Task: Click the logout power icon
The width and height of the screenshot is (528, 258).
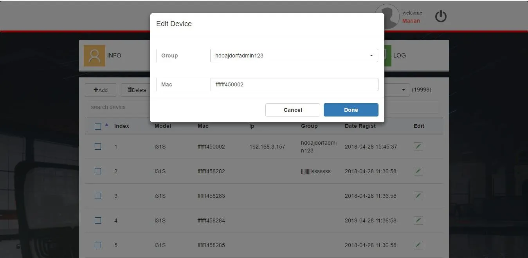Action: (x=440, y=16)
